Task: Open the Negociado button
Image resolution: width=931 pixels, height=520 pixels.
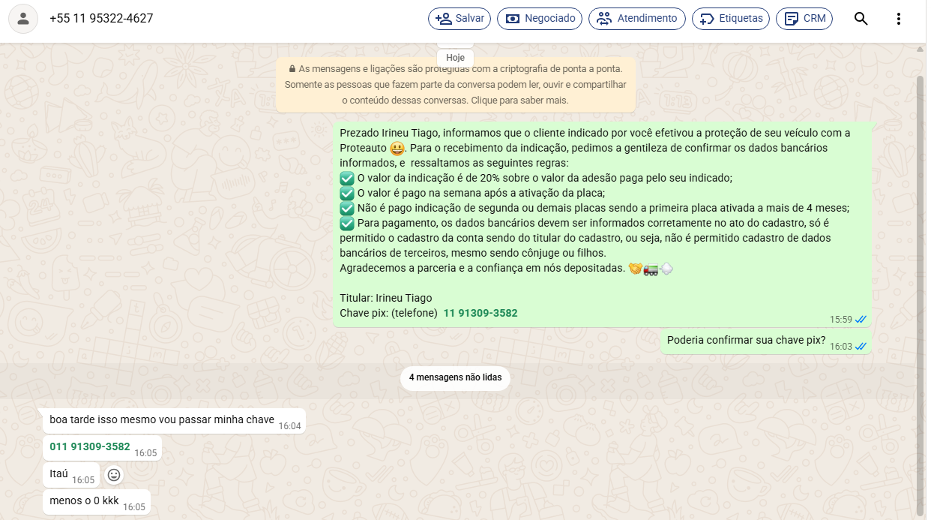Action: click(x=539, y=19)
